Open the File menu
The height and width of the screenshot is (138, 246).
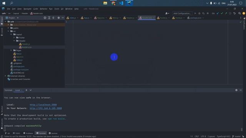(8, 9)
